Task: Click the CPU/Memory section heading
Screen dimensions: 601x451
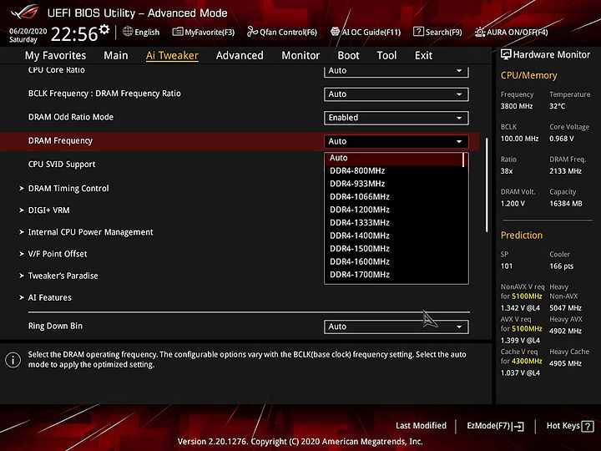Action: 528,75
